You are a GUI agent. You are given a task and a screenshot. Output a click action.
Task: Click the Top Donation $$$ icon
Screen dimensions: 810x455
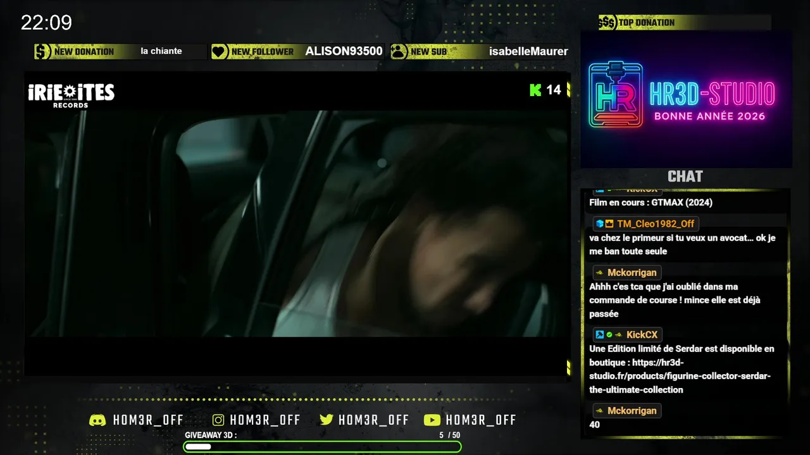(607, 23)
